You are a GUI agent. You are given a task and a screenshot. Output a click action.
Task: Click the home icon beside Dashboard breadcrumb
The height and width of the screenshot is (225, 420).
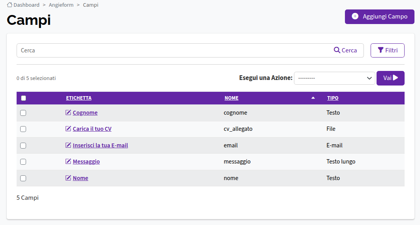9,5
